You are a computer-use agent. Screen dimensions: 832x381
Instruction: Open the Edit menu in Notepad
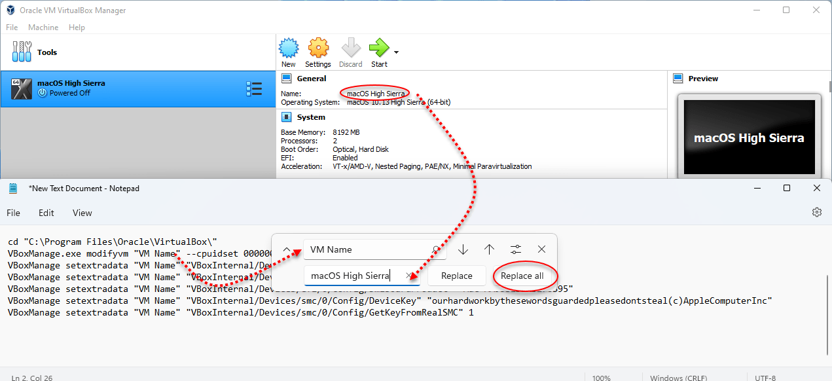tap(46, 213)
